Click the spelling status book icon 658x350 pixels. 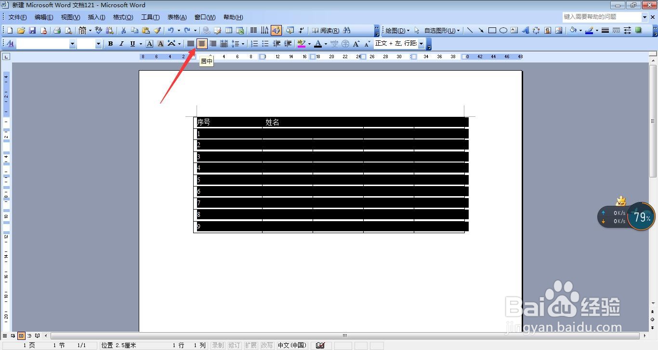(321, 345)
